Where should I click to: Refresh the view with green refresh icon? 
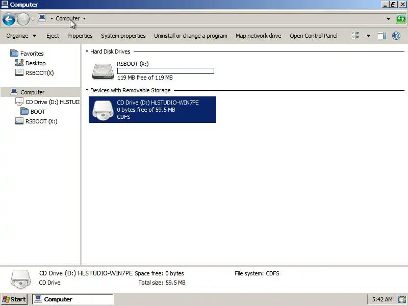point(401,19)
